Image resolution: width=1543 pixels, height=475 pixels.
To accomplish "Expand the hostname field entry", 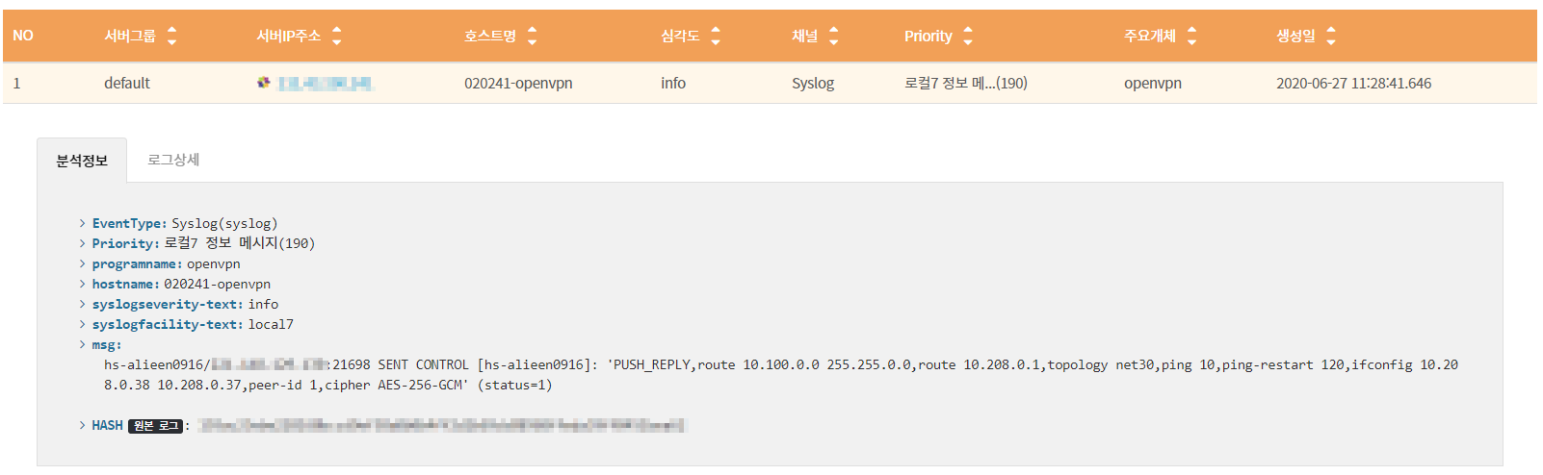I will pyautogui.click(x=83, y=284).
